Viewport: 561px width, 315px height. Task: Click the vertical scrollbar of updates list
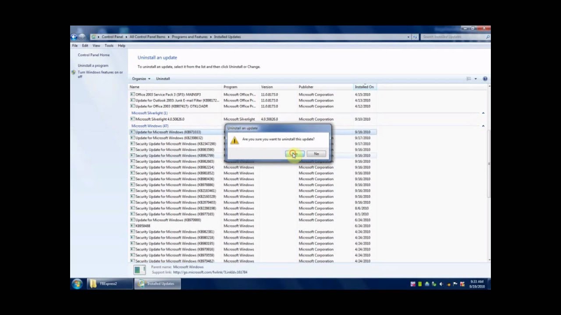(489, 166)
